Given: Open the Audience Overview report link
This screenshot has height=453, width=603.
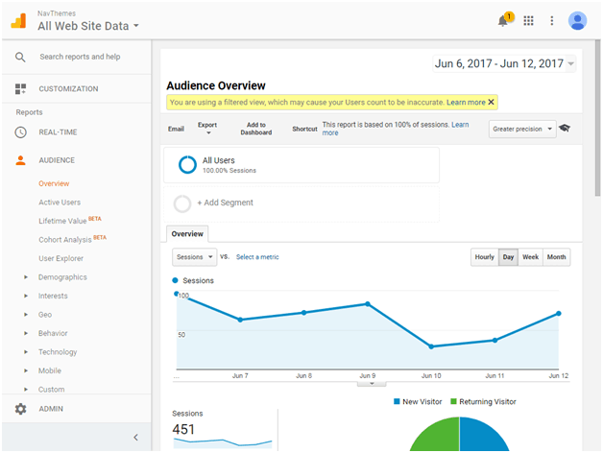Looking at the screenshot, I should click(x=54, y=183).
